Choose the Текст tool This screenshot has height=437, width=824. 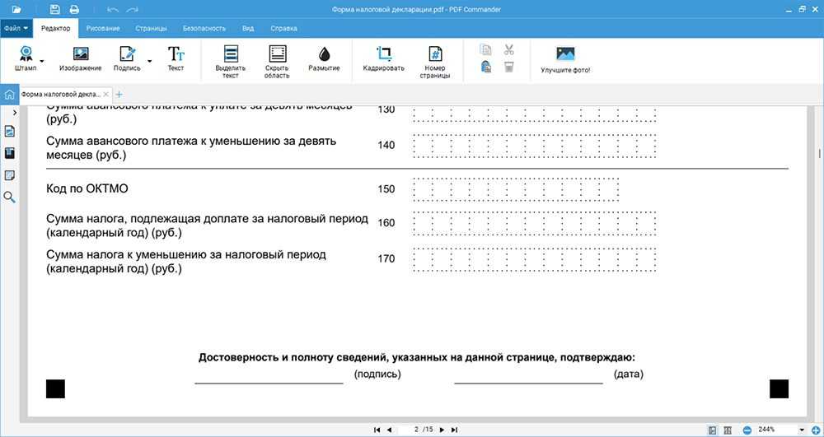[x=176, y=54]
